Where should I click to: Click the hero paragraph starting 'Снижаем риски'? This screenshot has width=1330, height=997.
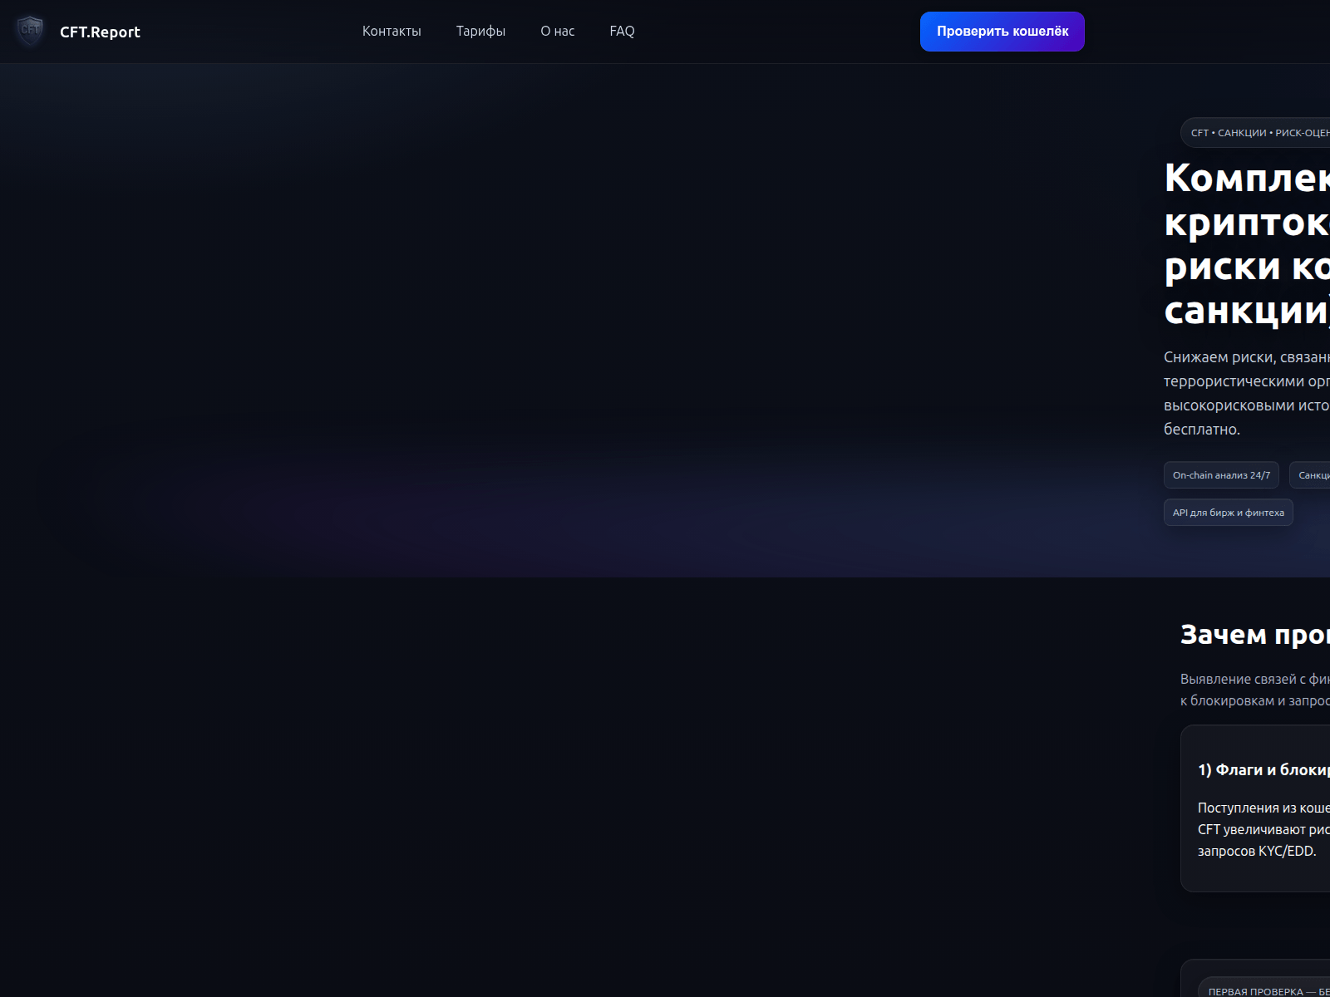(x=1247, y=395)
